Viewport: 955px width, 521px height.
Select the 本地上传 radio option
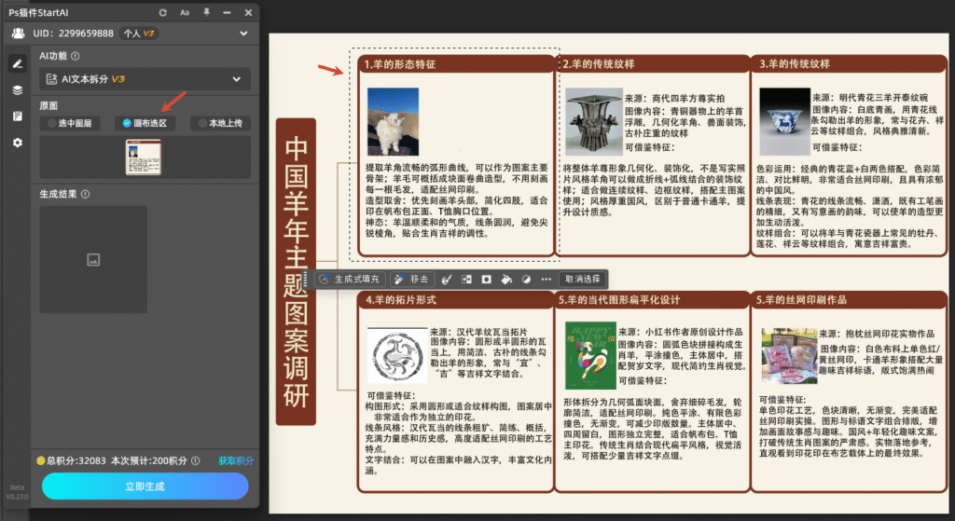click(220, 123)
